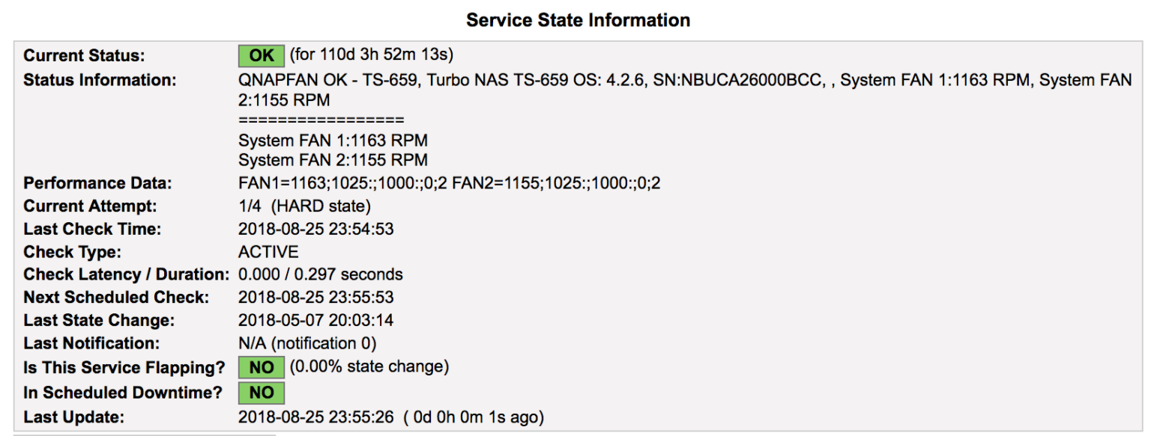
Task: Click the NO badge for service flapping
Action: pyautogui.click(x=262, y=367)
